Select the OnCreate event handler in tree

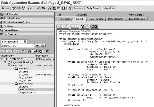click(x=23, y=87)
